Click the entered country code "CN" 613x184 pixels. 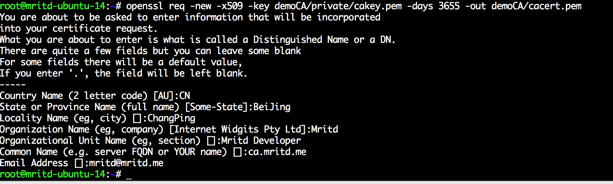pos(184,96)
